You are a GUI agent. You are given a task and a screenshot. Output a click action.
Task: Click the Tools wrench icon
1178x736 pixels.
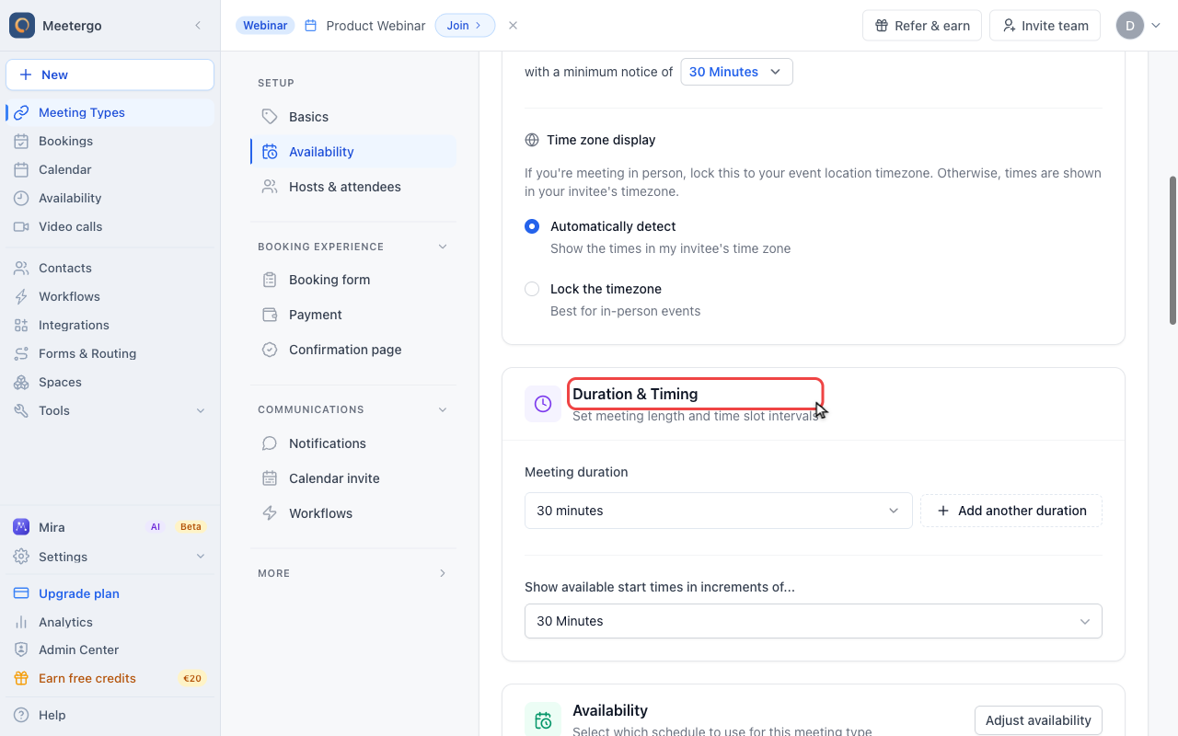pyautogui.click(x=21, y=410)
